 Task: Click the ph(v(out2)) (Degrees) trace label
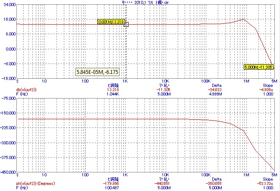pos(35,183)
